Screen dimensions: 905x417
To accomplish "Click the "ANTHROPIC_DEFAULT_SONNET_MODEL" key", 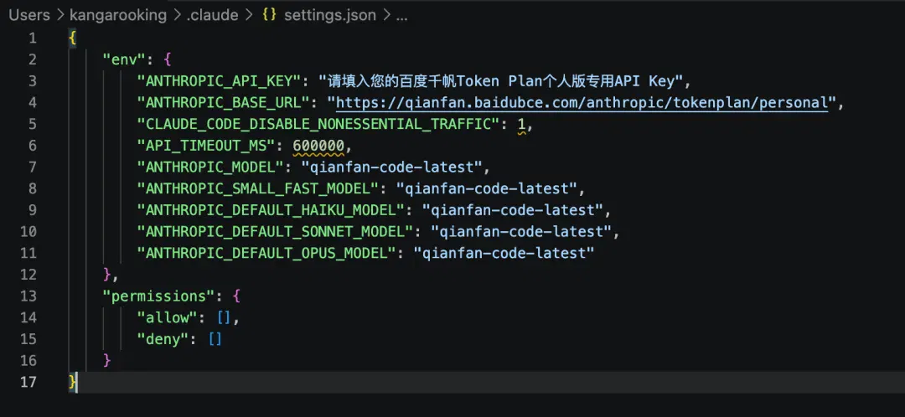I will point(275,231).
